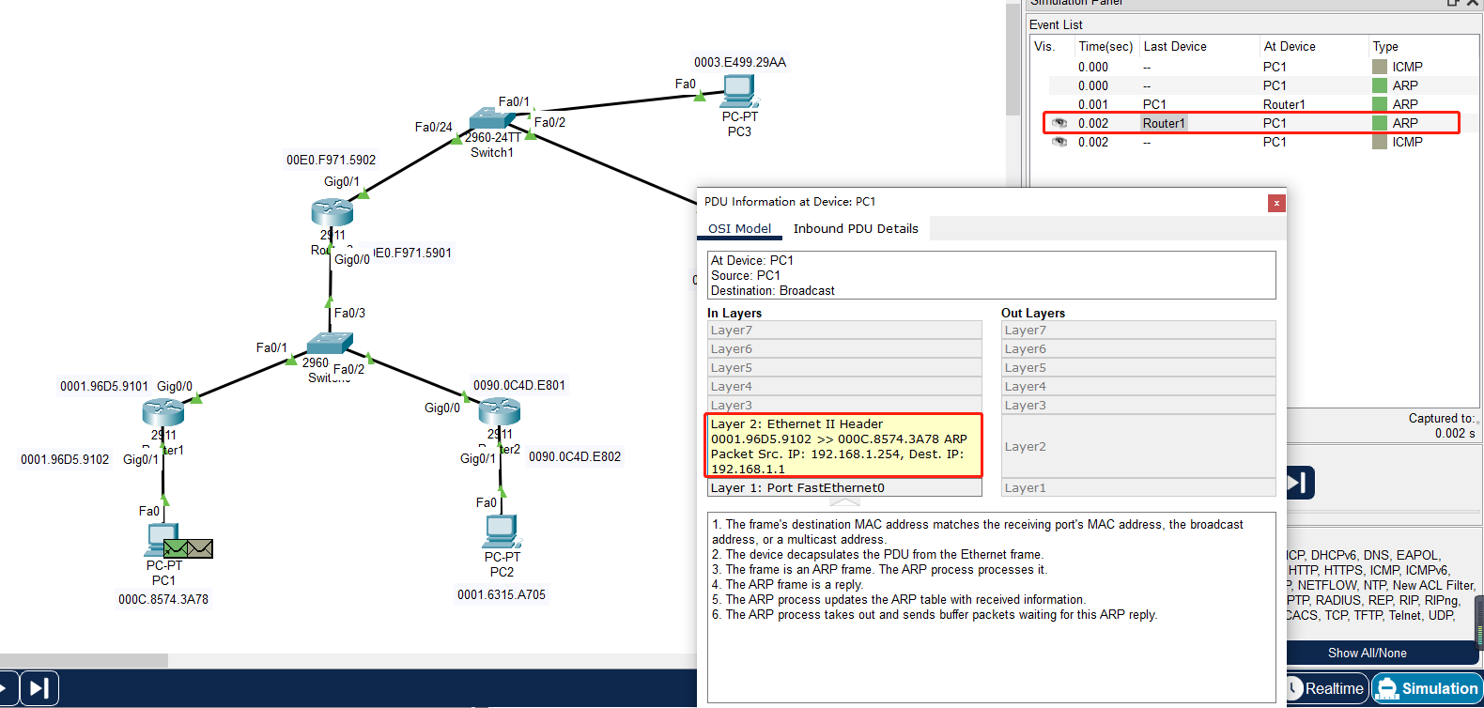This screenshot has width=1484, height=708.
Task: Click the MAC label 000C.8574.3A78
Action: tap(163, 599)
